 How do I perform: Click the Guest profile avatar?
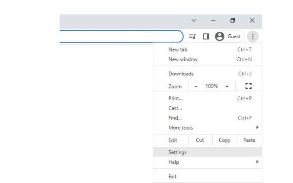click(219, 36)
